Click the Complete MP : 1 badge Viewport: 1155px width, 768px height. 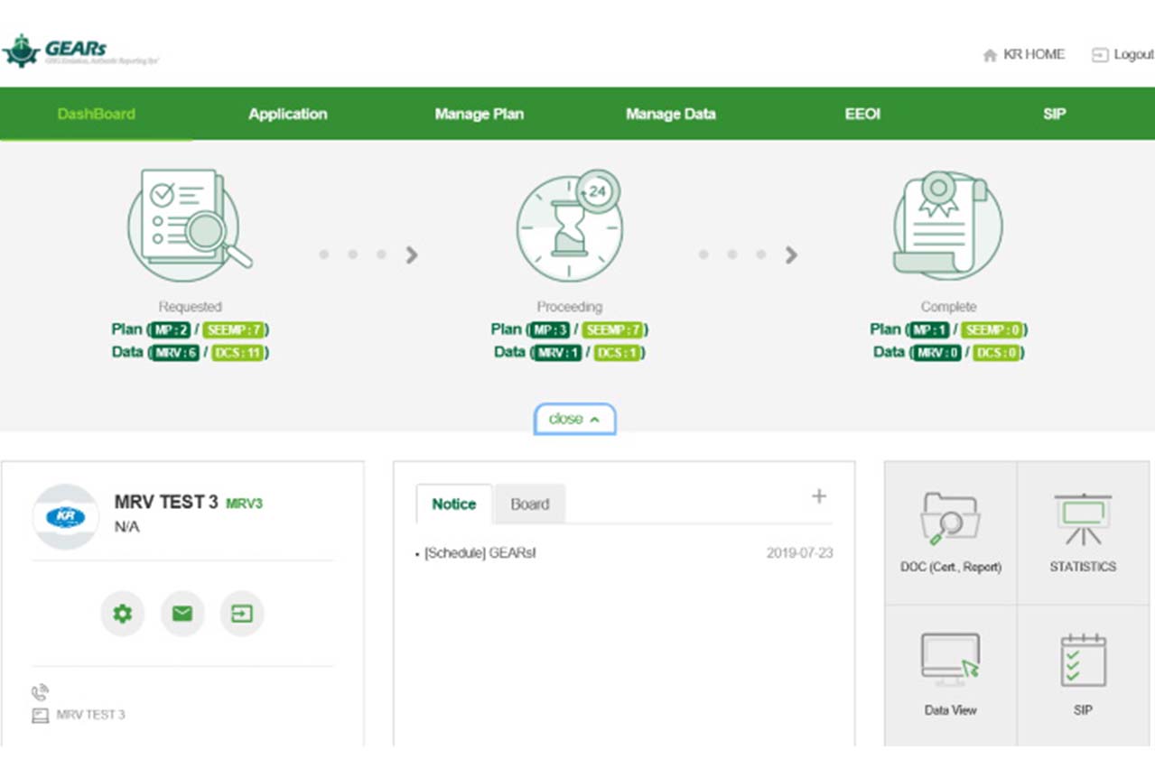pyautogui.click(x=929, y=330)
